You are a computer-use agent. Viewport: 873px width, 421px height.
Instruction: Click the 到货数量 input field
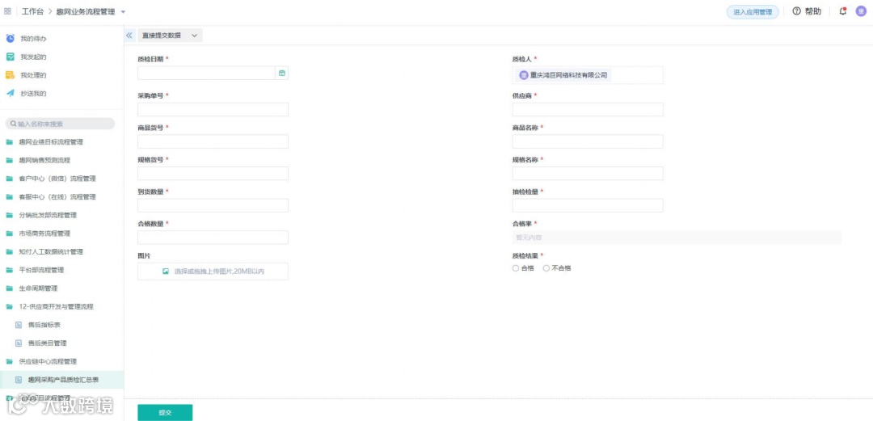[x=213, y=205]
